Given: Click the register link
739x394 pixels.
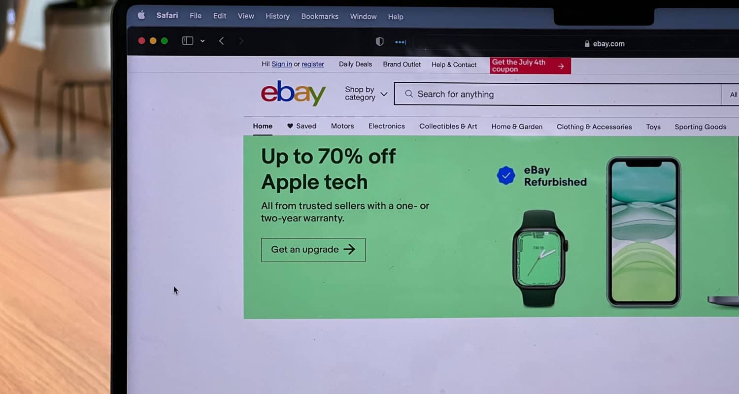Looking at the screenshot, I should pyautogui.click(x=313, y=64).
